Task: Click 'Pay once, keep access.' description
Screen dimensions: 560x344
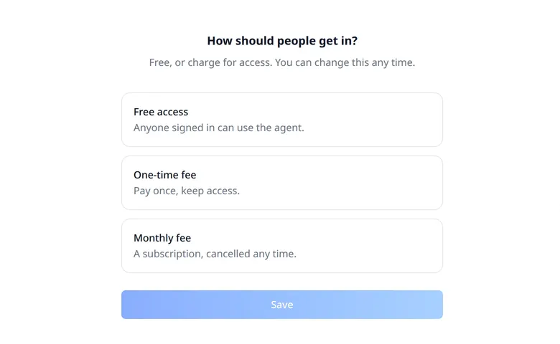Action: pyautogui.click(x=187, y=191)
